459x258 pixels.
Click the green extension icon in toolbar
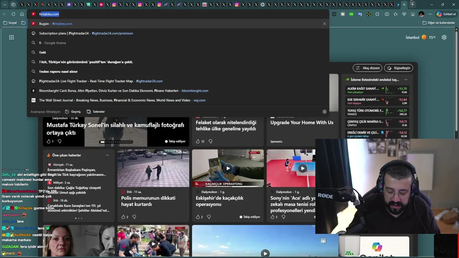click(x=351, y=14)
